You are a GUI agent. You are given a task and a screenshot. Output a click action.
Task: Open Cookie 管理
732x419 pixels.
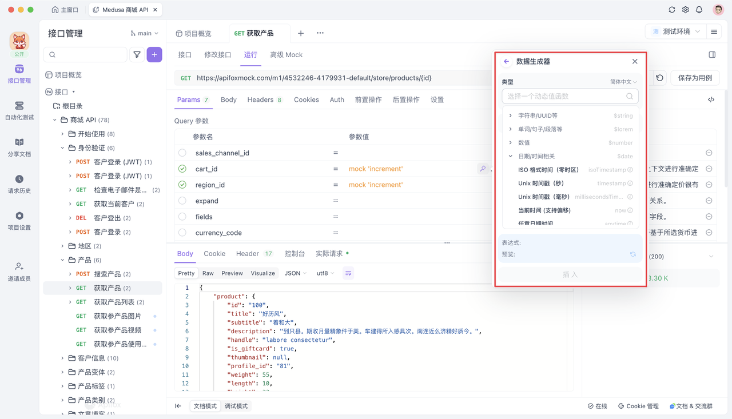click(x=638, y=406)
